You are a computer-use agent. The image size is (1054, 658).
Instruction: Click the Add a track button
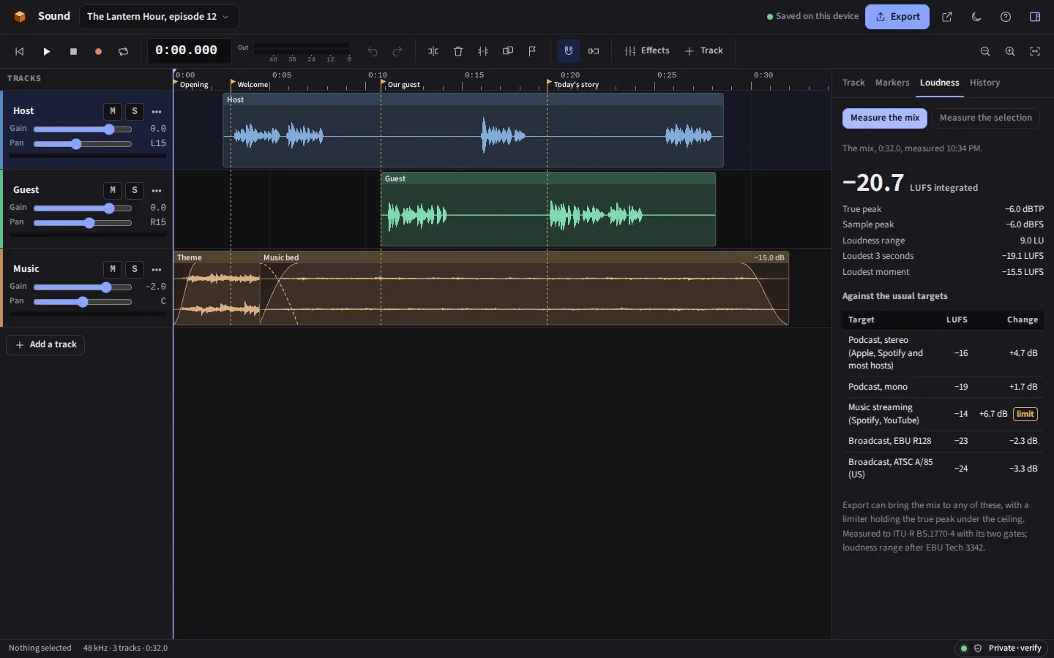point(45,345)
